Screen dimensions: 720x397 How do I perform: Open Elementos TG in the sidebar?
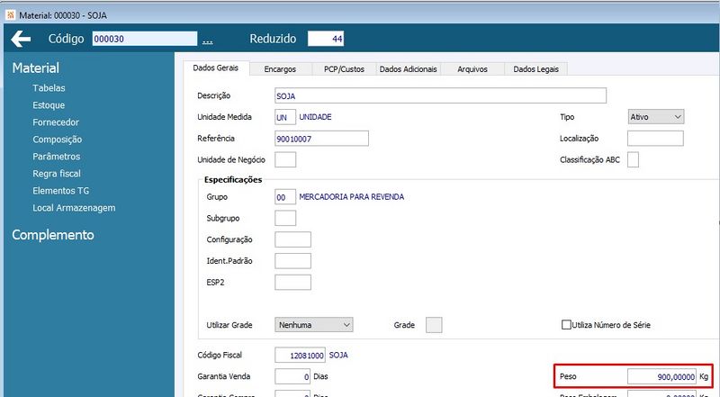60,191
